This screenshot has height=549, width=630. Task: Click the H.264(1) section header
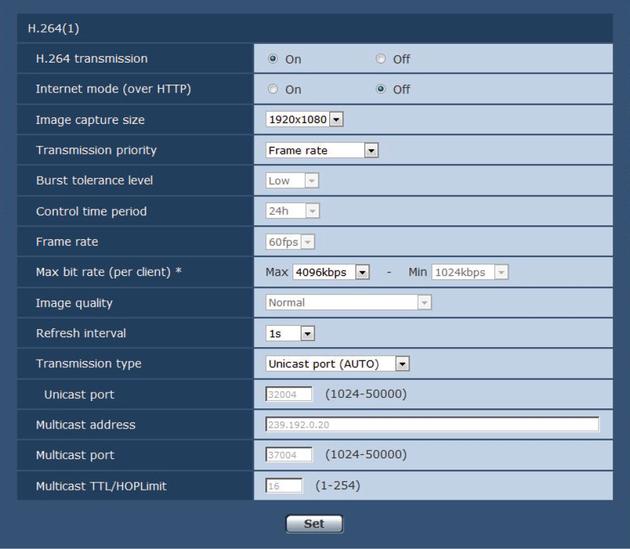(x=315, y=29)
